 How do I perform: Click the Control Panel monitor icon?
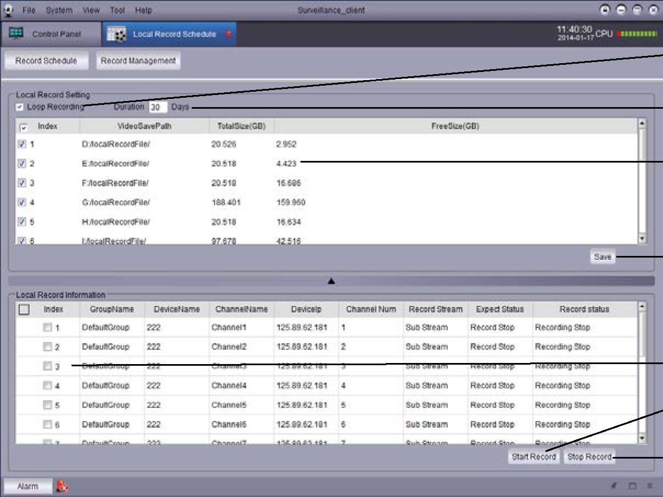coord(16,34)
